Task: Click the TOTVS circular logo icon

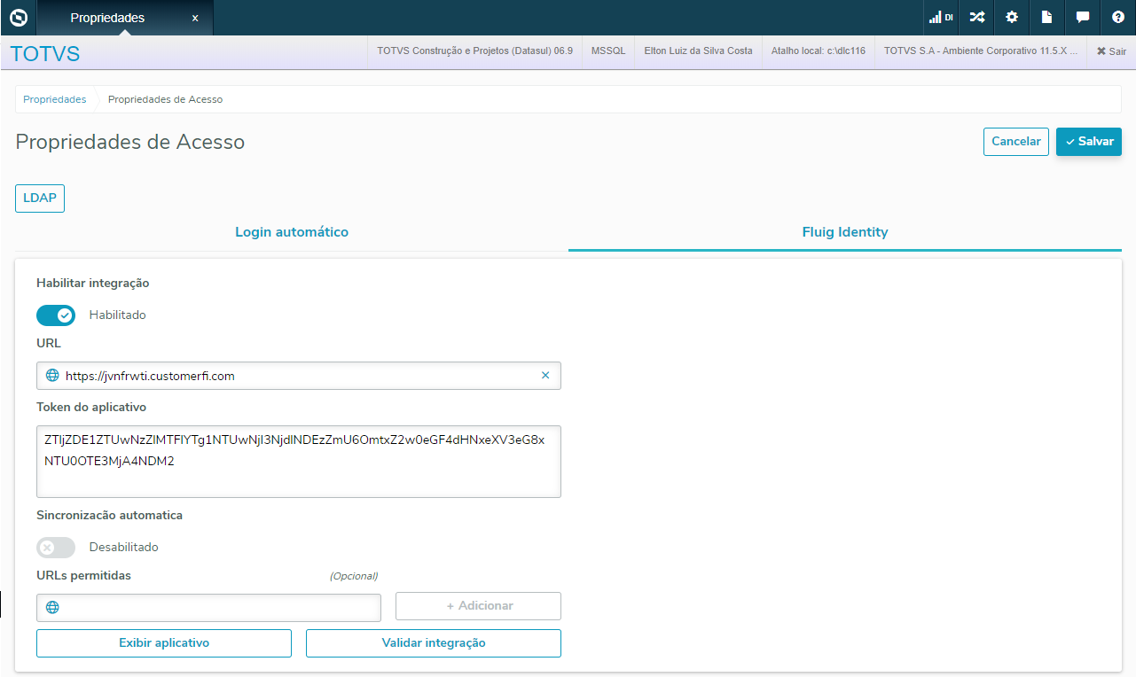Action: 19,18
